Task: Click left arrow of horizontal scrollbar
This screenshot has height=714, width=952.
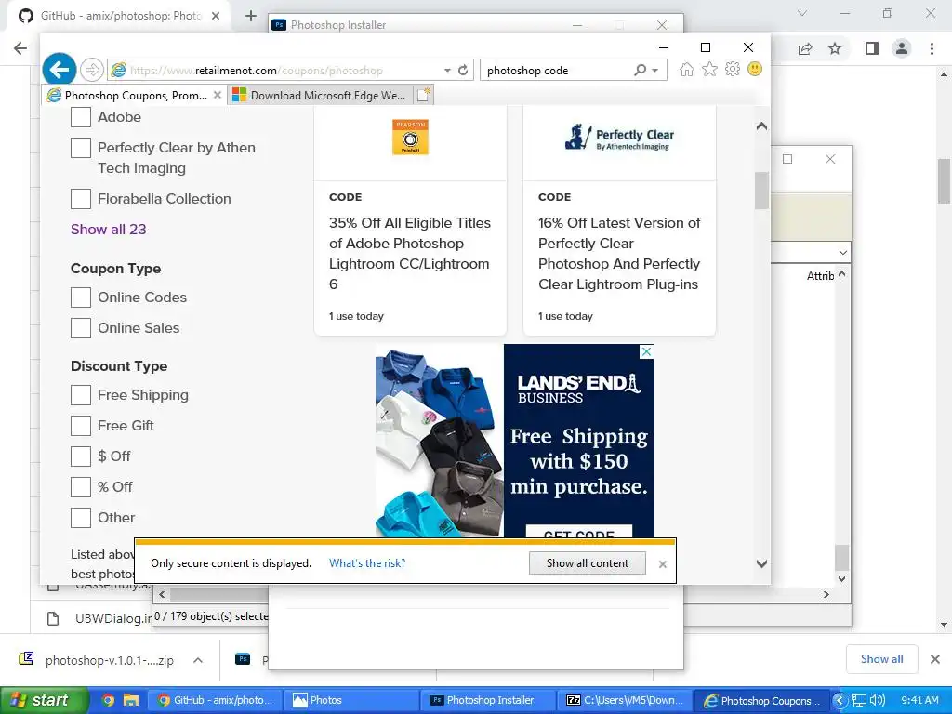Action: (x=162, y=594)
